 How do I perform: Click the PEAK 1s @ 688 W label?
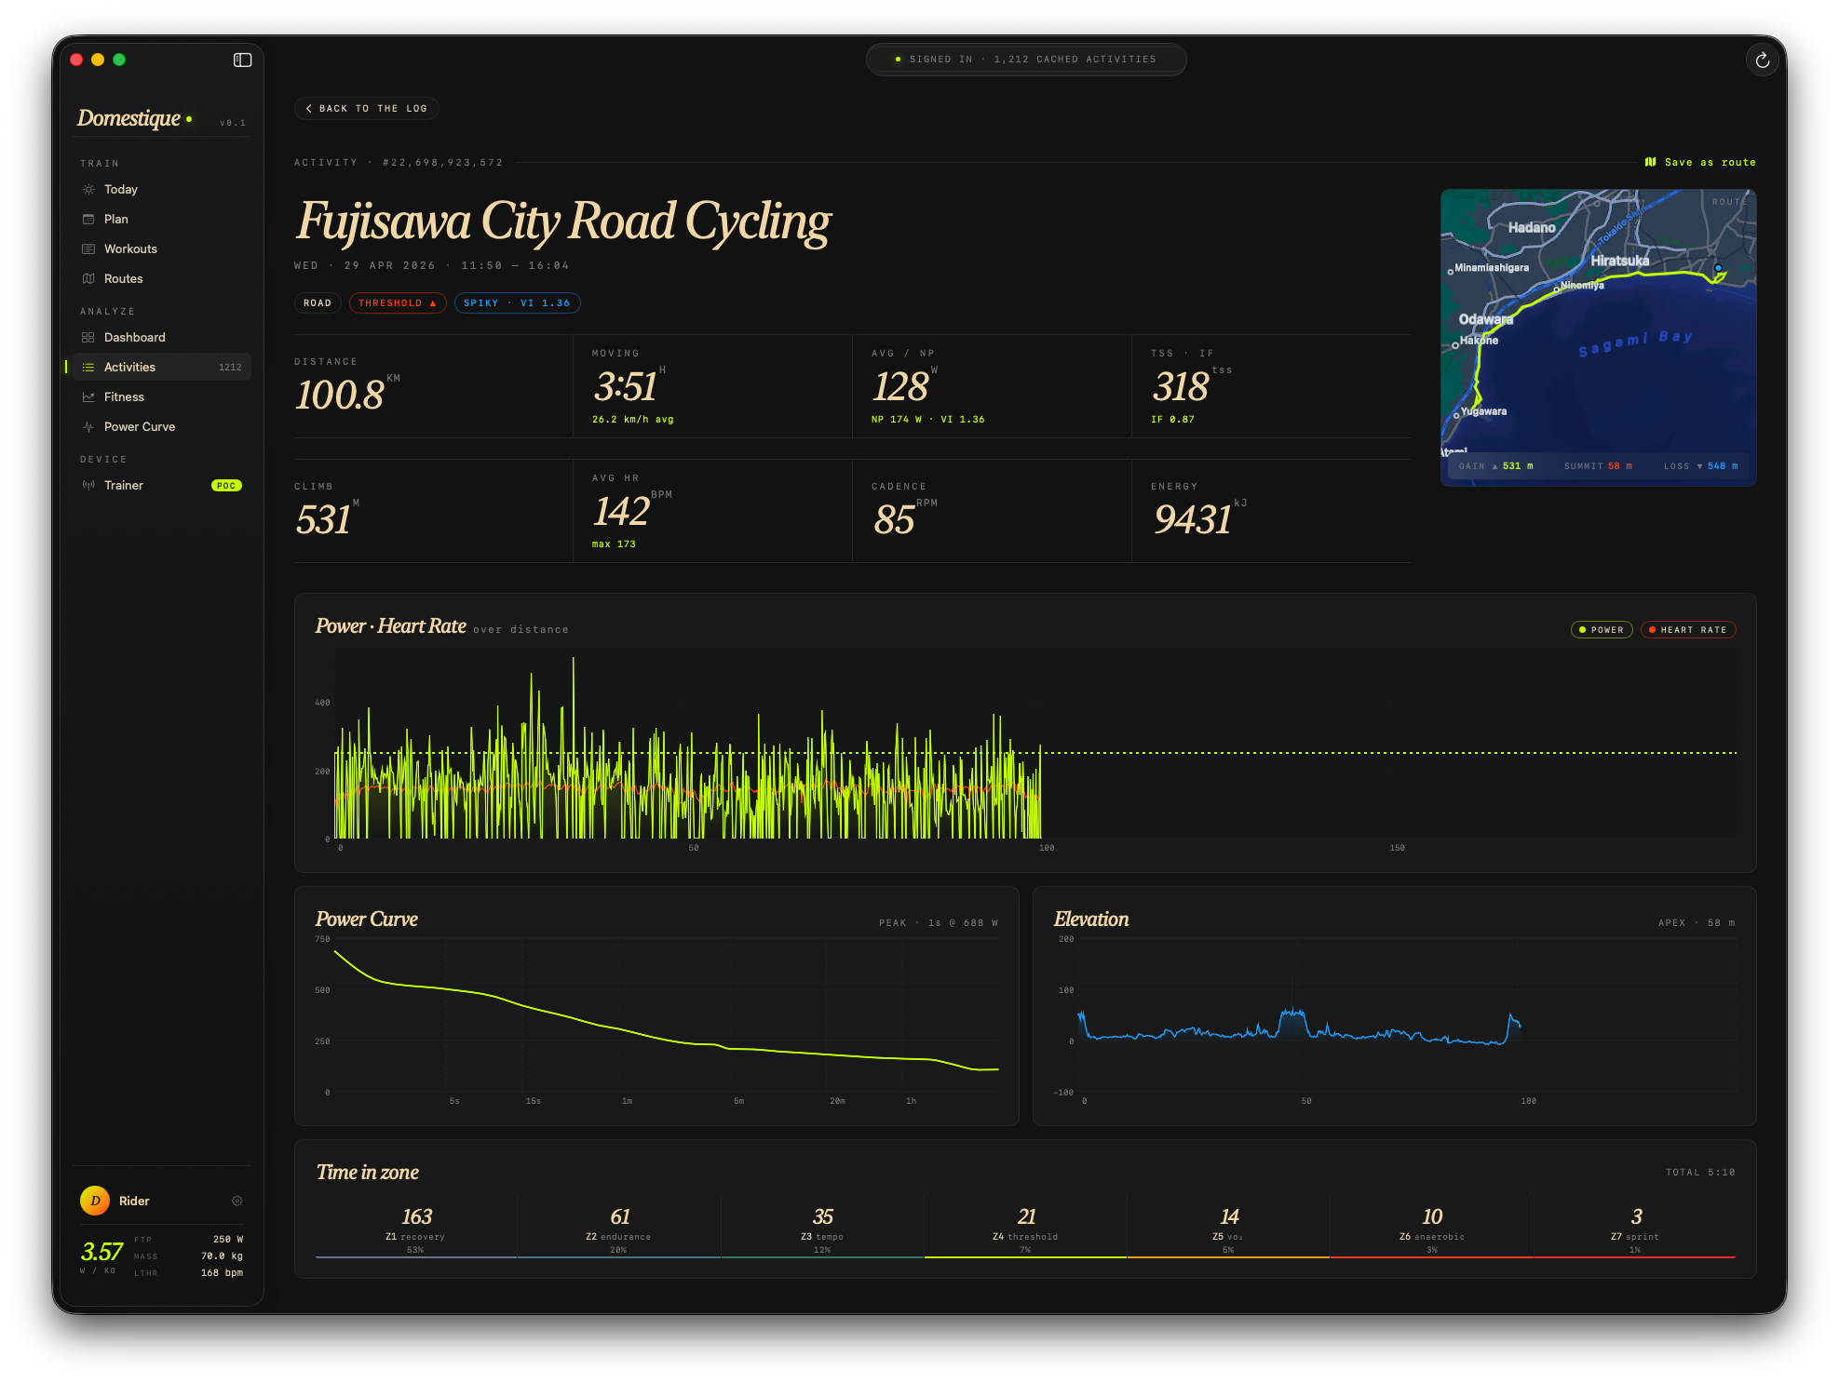[x=939, y=923]
